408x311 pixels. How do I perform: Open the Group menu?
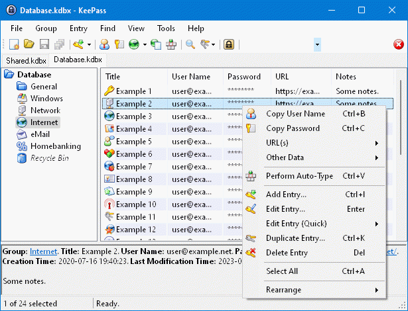46,28
